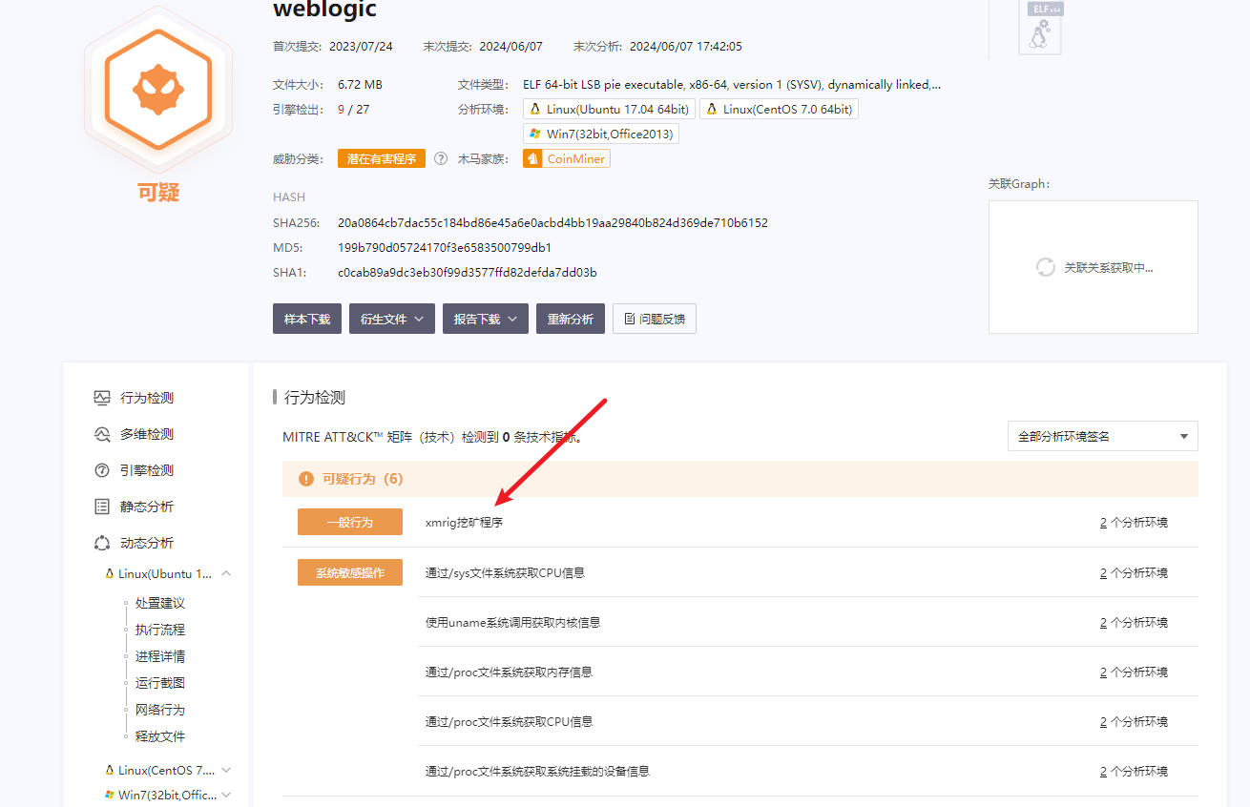Select Linux(Ubuntu 17.04 64bit) analysis environment
This screenshot has width=1250, height=807.
609,110
